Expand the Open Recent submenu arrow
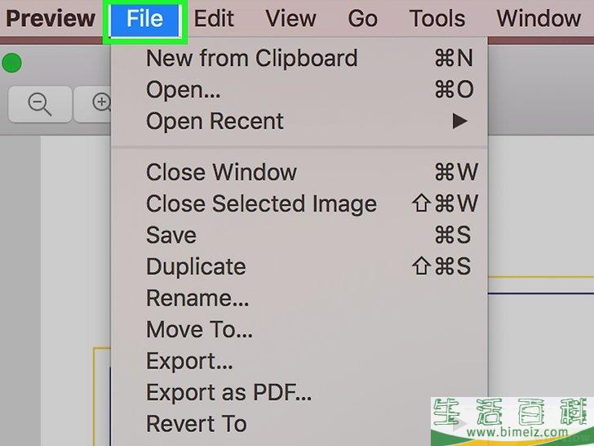This screenshot has height=446, width=594. 459,122
